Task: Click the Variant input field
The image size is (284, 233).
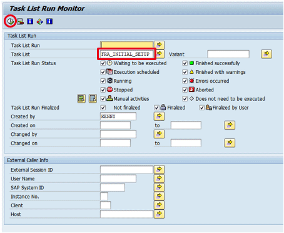Action: [x=228, y=54]
